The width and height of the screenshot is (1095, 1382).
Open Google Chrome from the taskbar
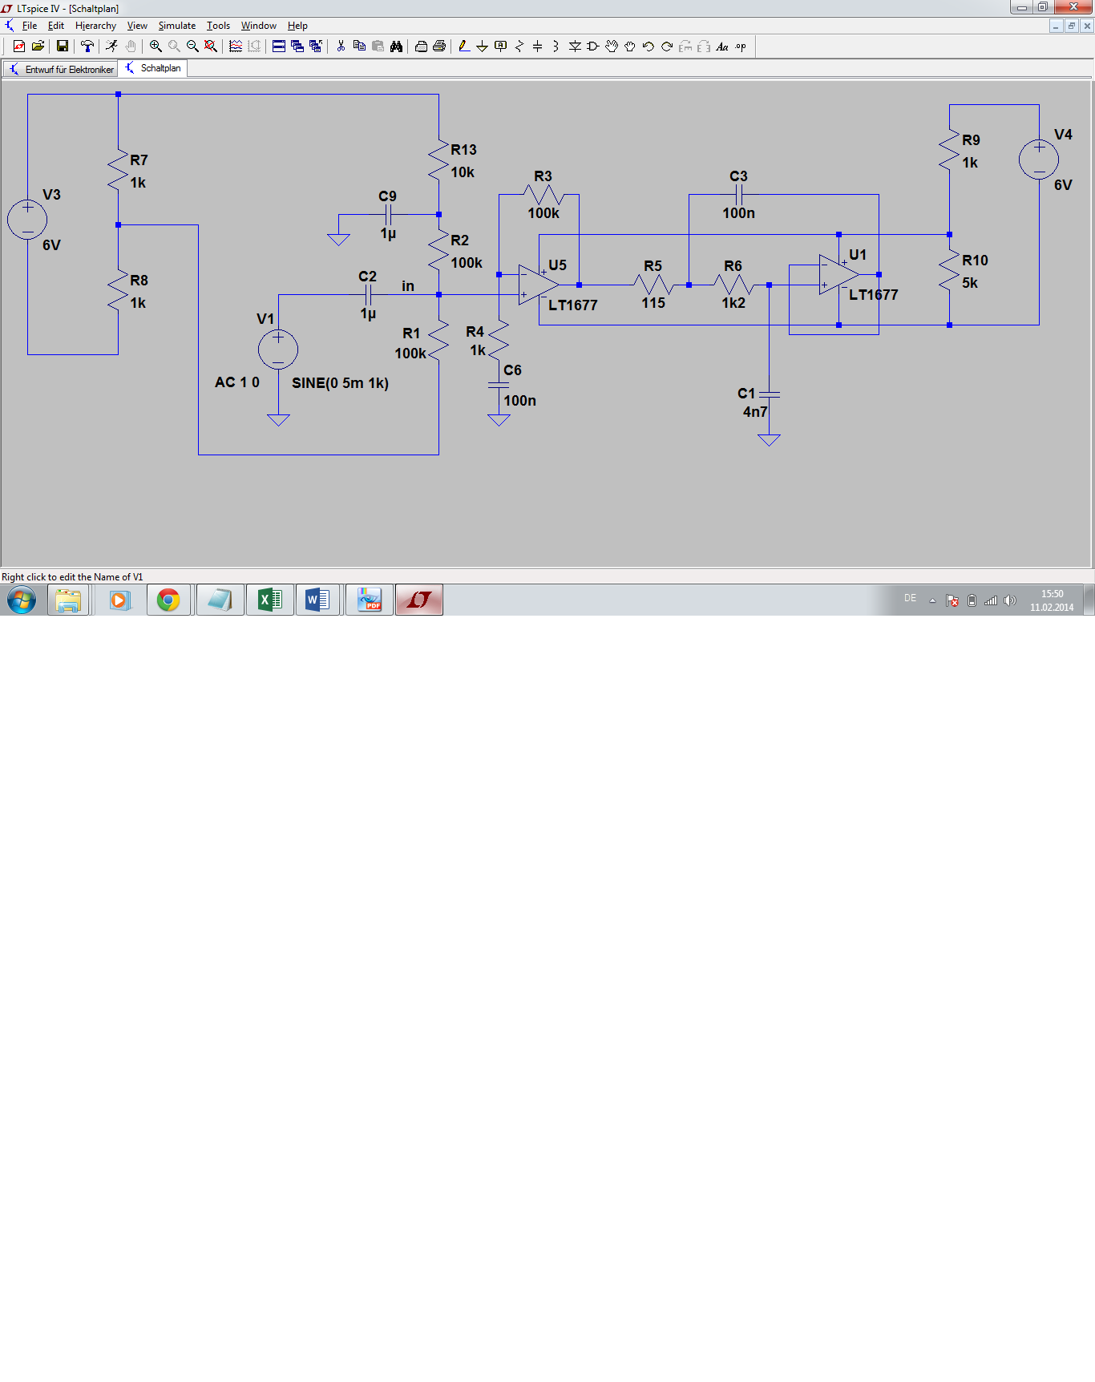168,600
